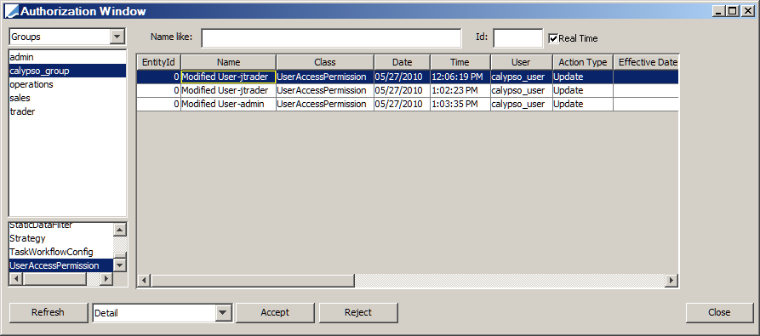760x336 pixels.
Task: Click the Reject button
Action: click(358, 313)
